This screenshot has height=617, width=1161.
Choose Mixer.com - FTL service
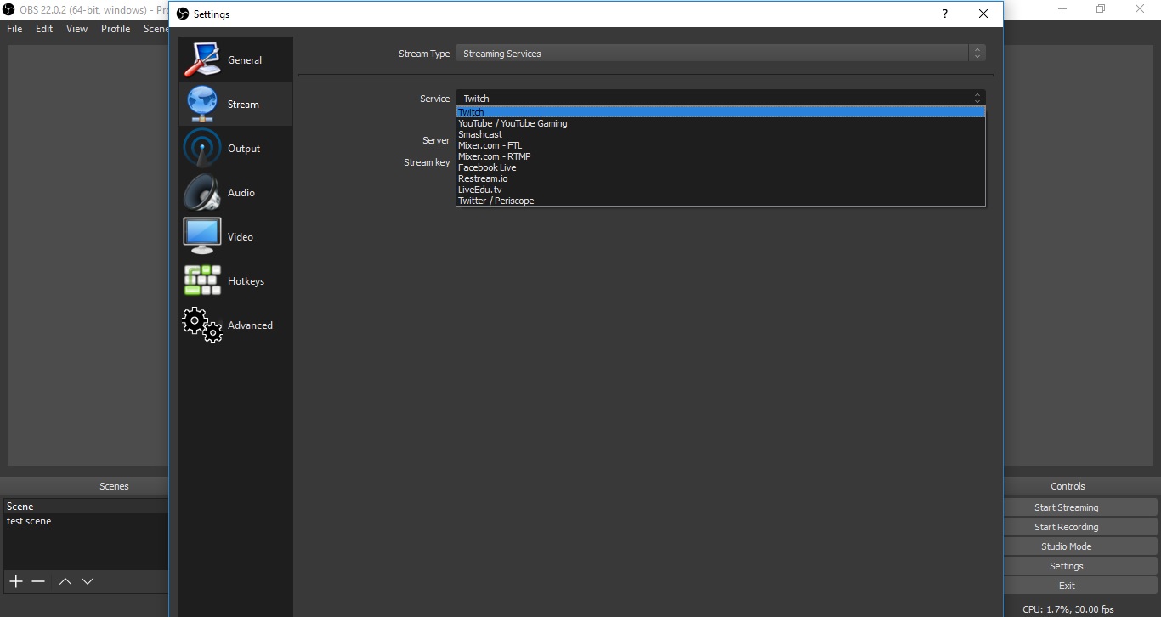click(721, 145)
